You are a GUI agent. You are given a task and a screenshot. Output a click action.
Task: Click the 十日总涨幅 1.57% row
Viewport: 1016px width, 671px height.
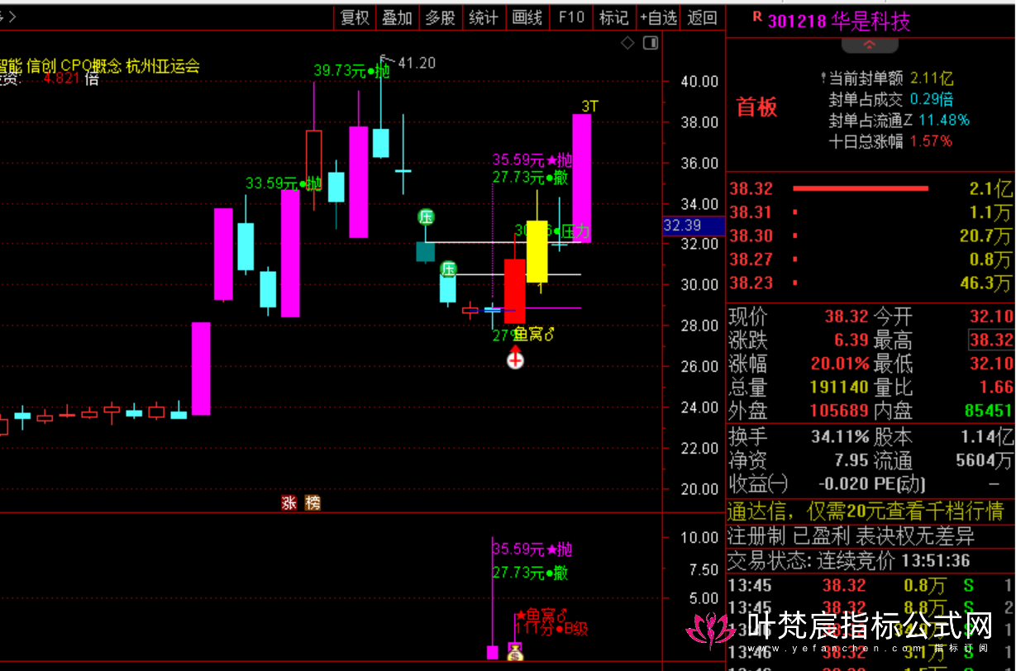tap(890, 141)
